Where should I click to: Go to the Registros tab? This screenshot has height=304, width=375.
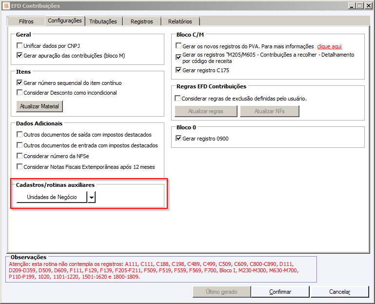click(x=141, y=21)
